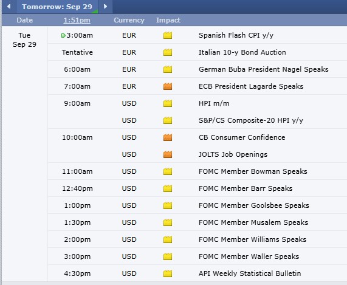
Task: Click impact icon for FOMC Member Goolsbee Speaks
Action: 168,205
